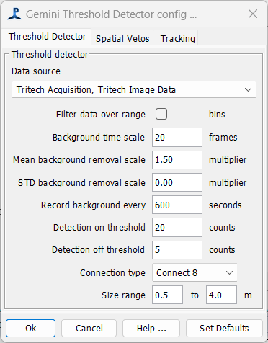Click the PAMGuard app icon in title bar
Screen dimensions: 268x343
point(14,14)
